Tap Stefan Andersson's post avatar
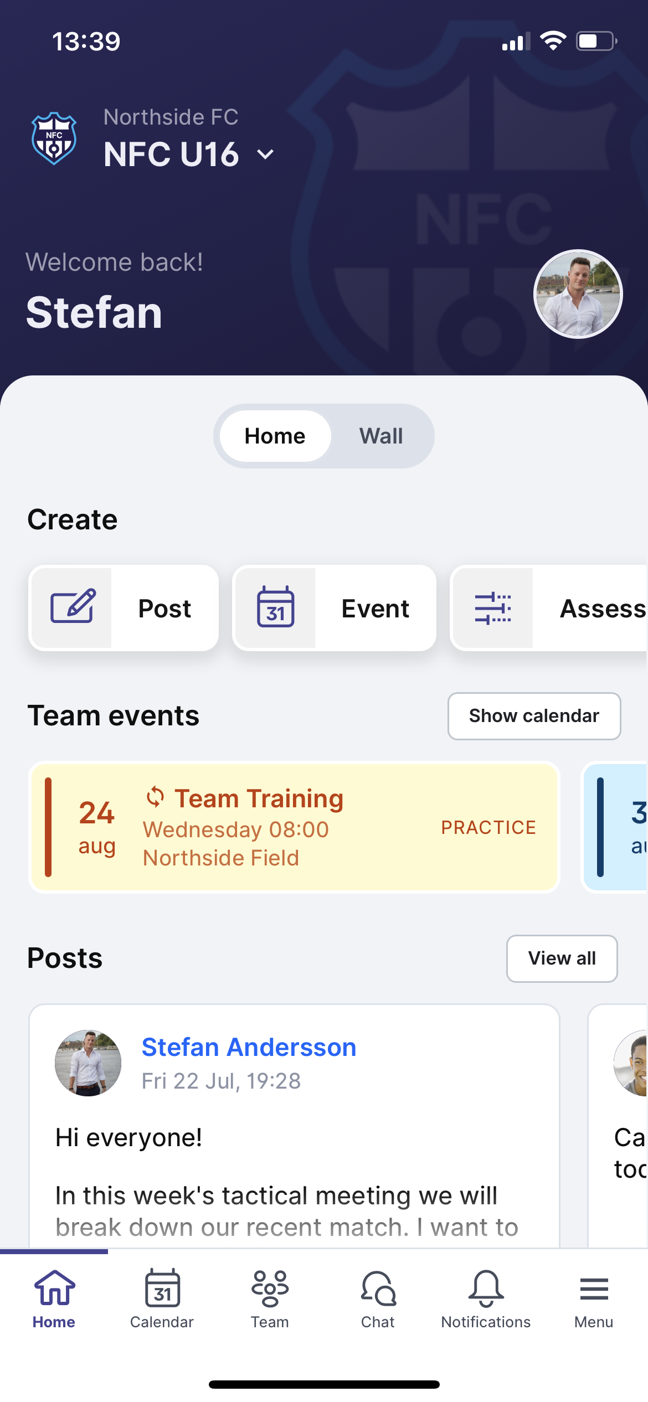Screen dimensions: 648x1402 pyautogui.click(x=88, y=1063)
